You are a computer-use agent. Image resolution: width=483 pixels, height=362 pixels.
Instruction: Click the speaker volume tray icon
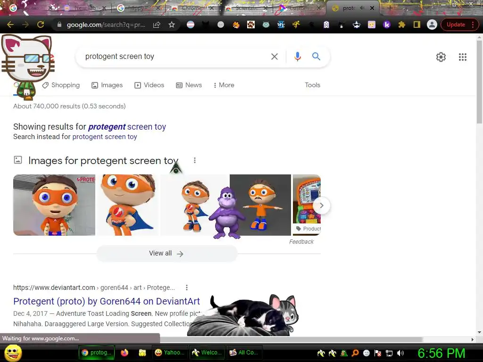(400, 353)
